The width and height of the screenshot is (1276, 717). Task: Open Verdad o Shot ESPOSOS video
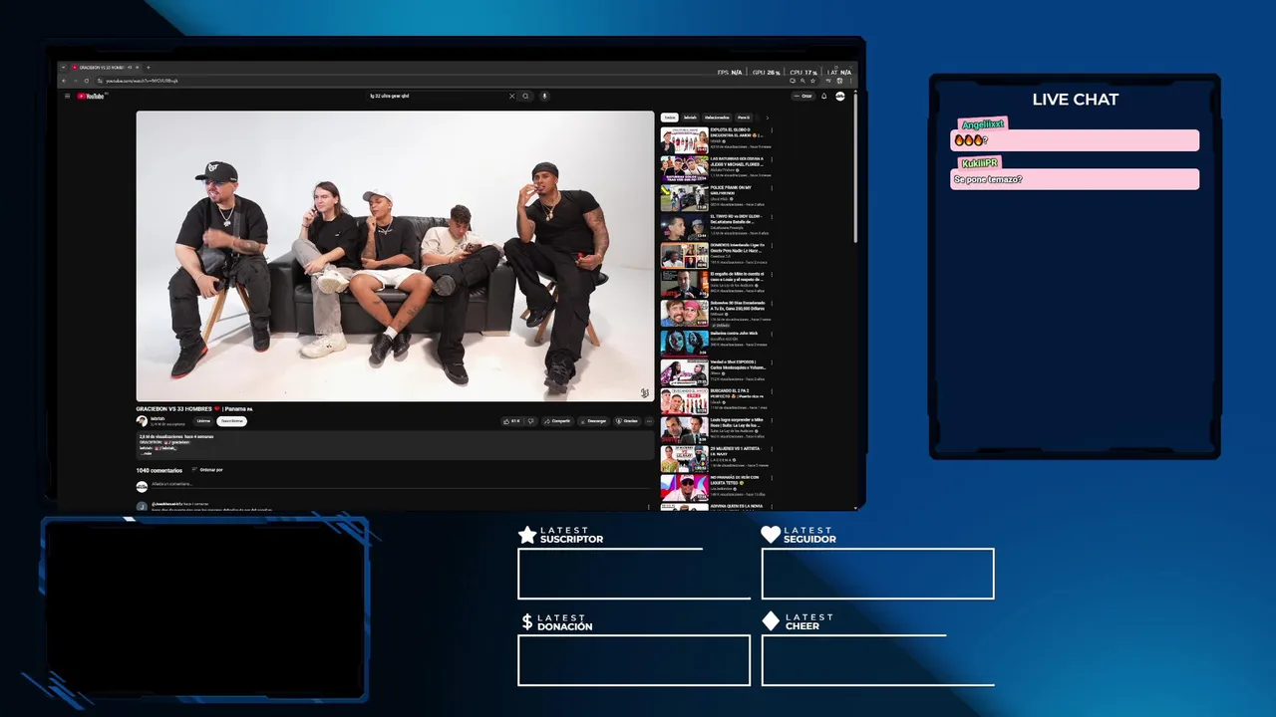[x=684, y=372]
